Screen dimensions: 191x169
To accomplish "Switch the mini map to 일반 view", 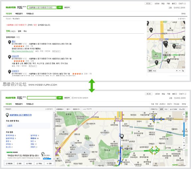I will 150,71.
